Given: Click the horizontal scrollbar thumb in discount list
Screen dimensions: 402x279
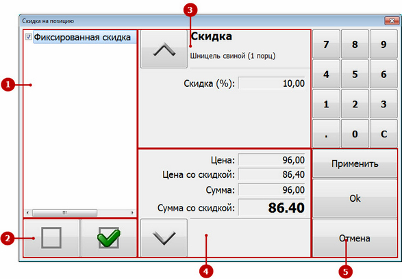Looking at the screenshot, I should click(64, 213).
